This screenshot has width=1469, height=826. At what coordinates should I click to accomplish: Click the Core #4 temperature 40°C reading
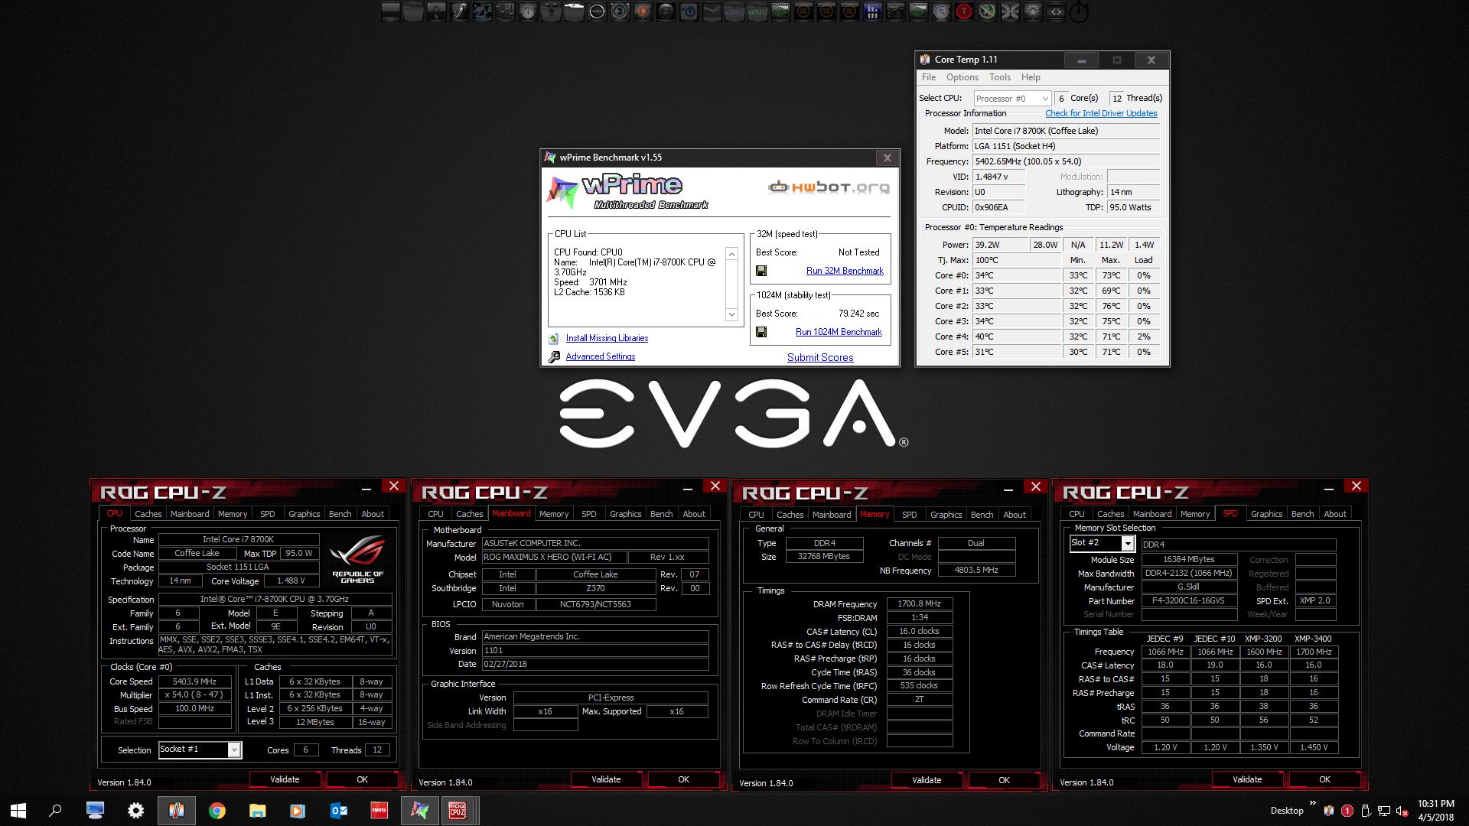[1016, 337]
